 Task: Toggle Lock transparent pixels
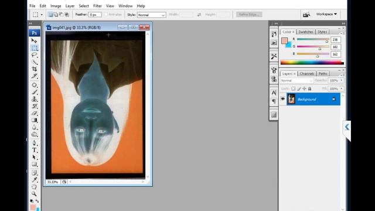click(293, 89)
